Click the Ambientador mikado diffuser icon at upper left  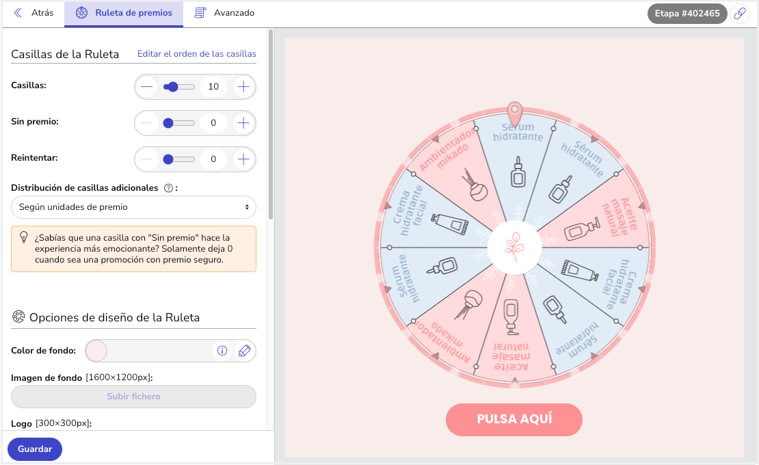[x=475, y=185]
